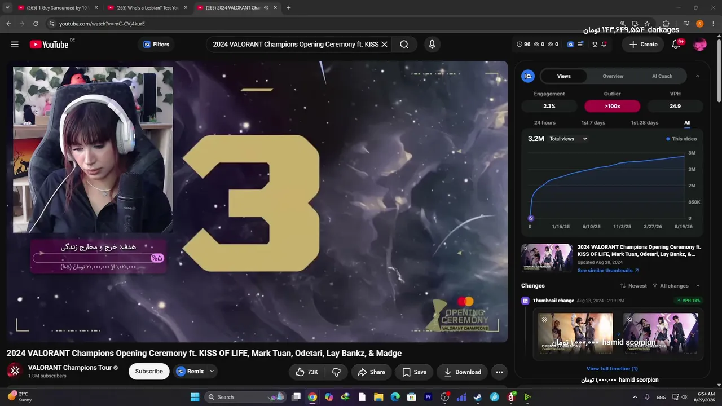Viewport: 722px width, 406px height.
Task: Click the Windows taskbar Search box
Action: point(245,397)
